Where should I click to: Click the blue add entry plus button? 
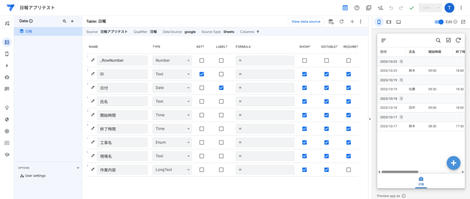click(453, 163)
